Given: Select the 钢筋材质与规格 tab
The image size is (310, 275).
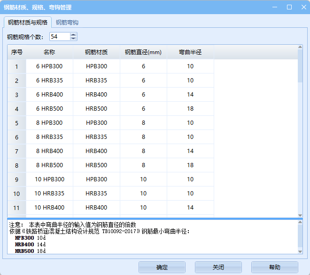Looking at the screenshot, I should point(27,22).
